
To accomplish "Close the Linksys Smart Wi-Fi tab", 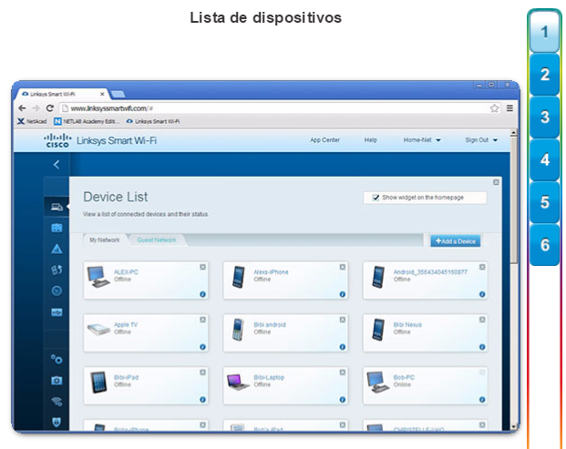I will tap(102, 94).
